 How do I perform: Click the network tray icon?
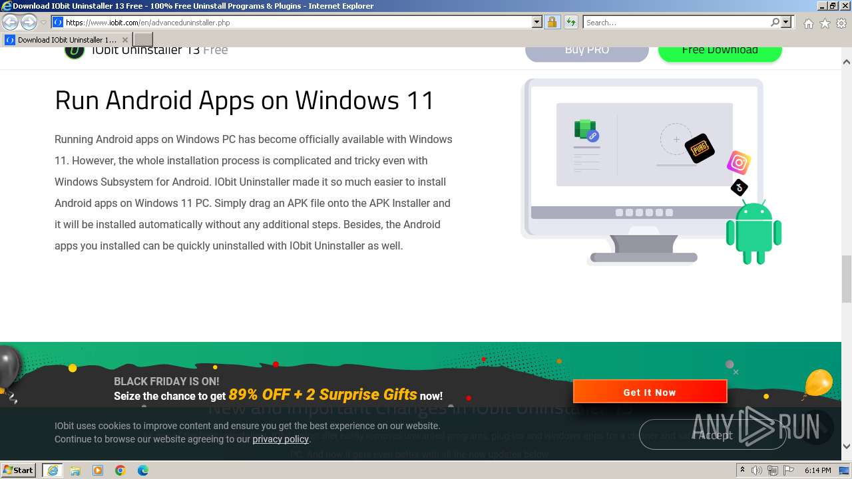coord(773,470)
